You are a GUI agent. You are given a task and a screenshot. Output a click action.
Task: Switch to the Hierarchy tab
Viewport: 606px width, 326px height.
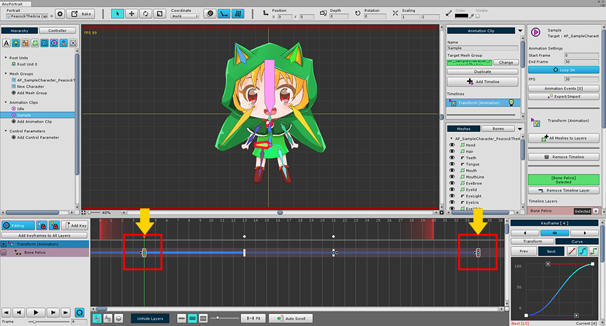pos(19,30)
